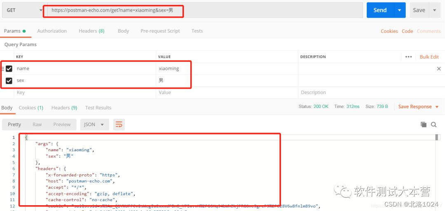Switch to Pre-request Script tab

(160, 31)
